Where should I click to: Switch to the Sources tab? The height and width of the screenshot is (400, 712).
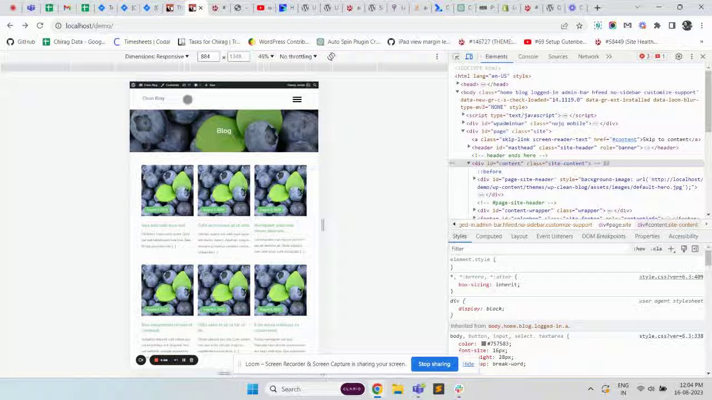(558, 57)
